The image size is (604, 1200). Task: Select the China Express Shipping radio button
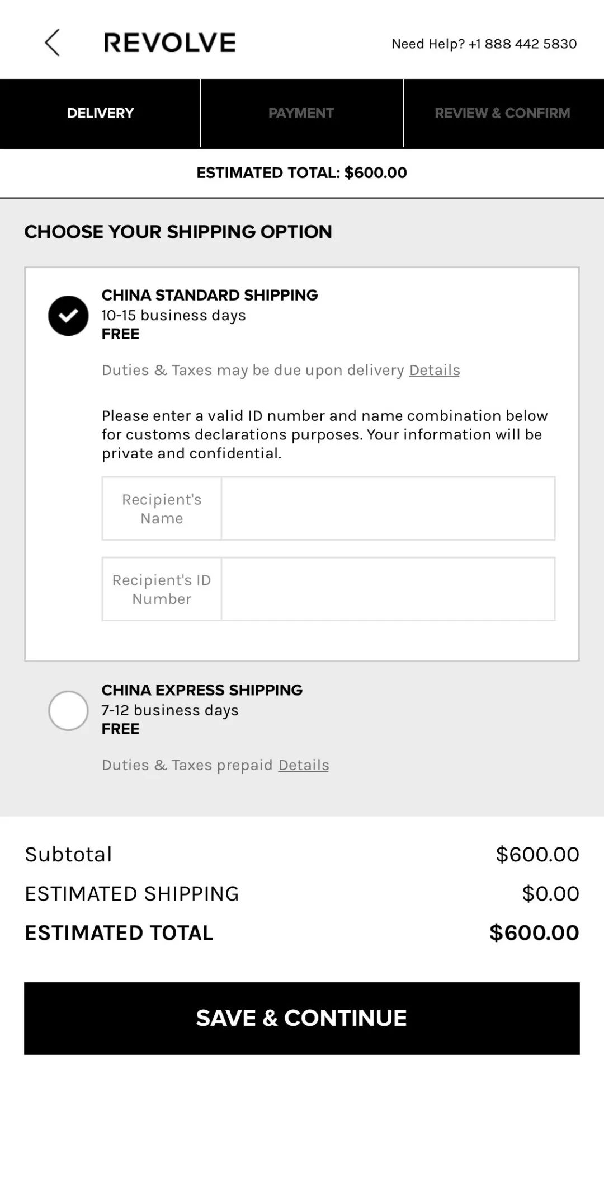pos(68,711)
